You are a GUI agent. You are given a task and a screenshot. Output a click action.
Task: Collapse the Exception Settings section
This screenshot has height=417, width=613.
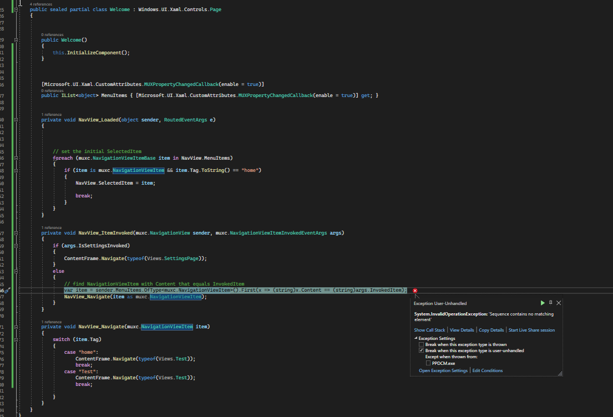(415, 338)
